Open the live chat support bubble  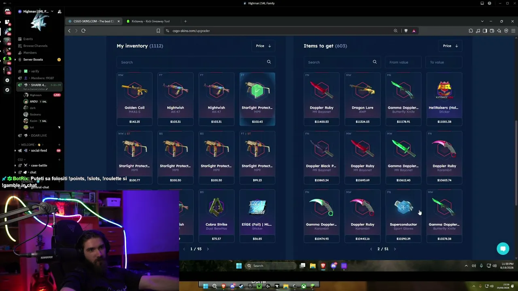503,249
